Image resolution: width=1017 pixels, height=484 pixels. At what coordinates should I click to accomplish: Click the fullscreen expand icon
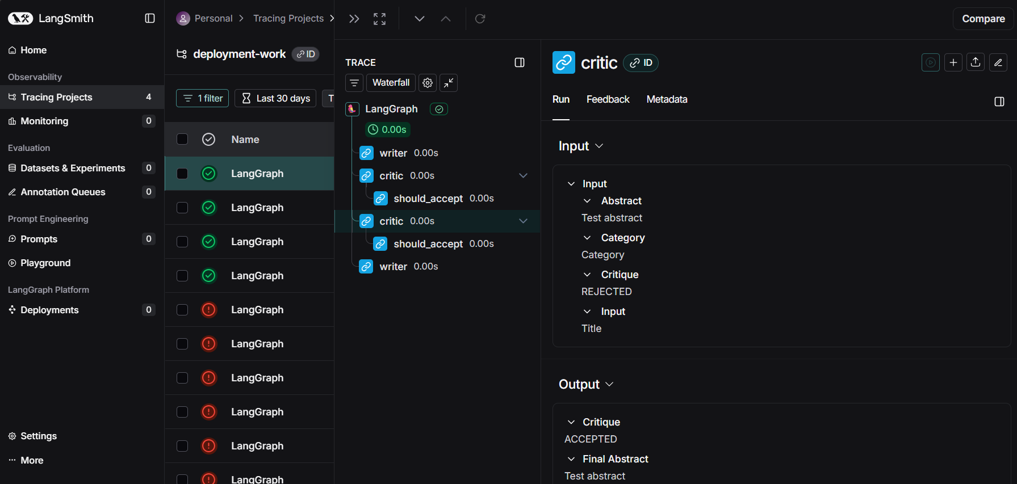tap(379, 19)
